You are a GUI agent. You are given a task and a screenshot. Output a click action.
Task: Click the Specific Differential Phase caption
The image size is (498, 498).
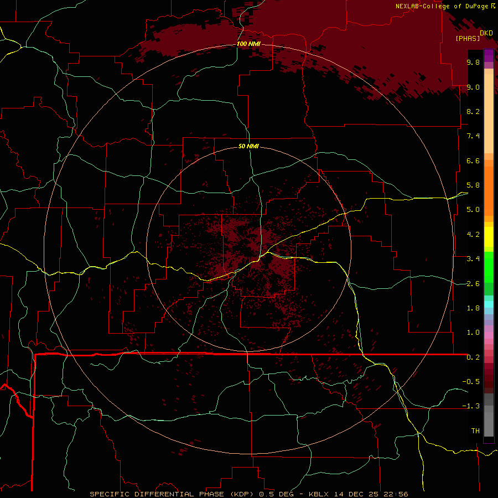tap(248, 494)
